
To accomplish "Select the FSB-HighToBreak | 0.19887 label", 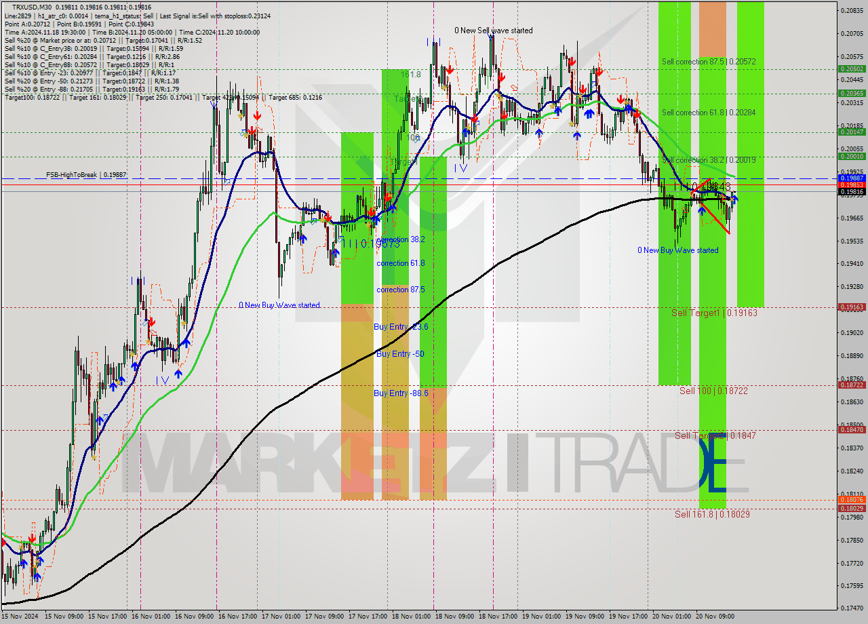I will click(86, 175).
